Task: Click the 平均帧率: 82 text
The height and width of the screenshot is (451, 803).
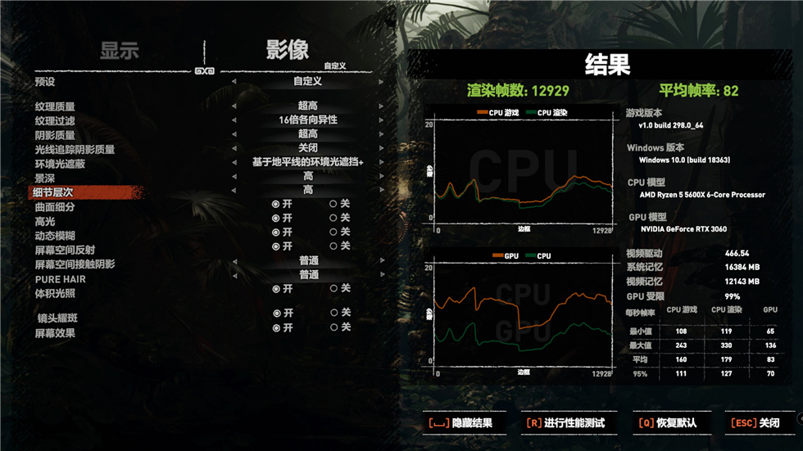Action: point(698,91)
